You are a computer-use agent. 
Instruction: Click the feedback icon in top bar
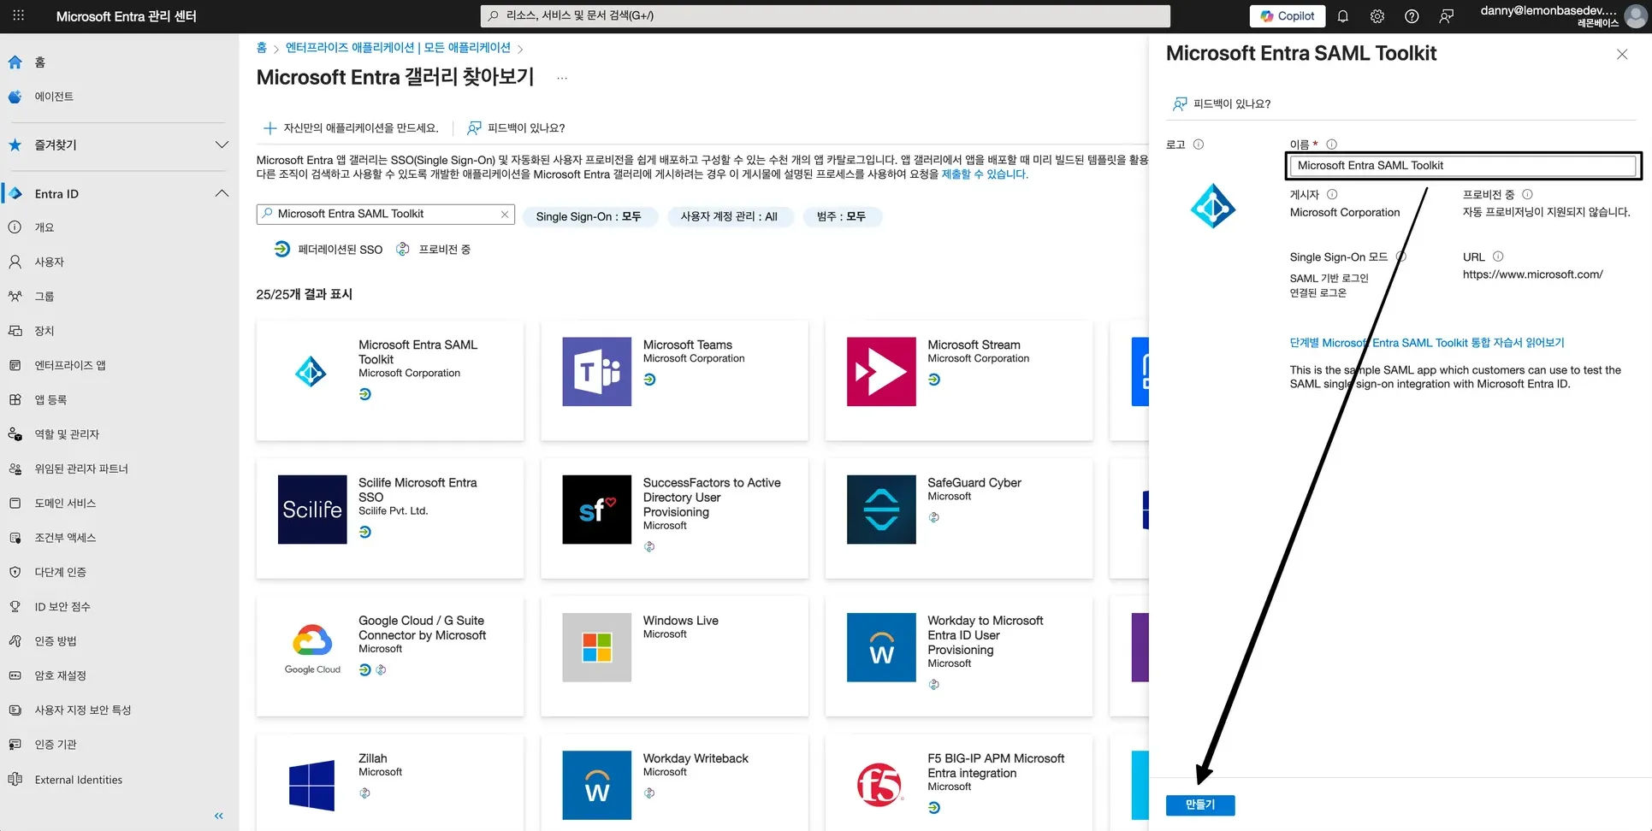1446,16
